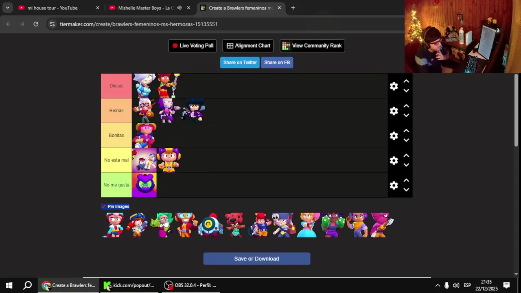Move Diosas tier down with arrow
The height and width of the screenshot is (293, 521).
tap(406, 91)
